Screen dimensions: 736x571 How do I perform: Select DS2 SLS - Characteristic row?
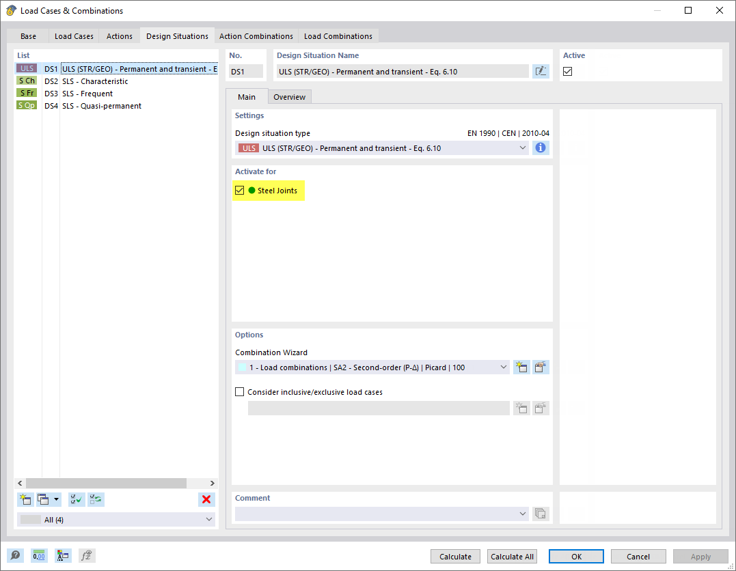click(x=116, y=81)
